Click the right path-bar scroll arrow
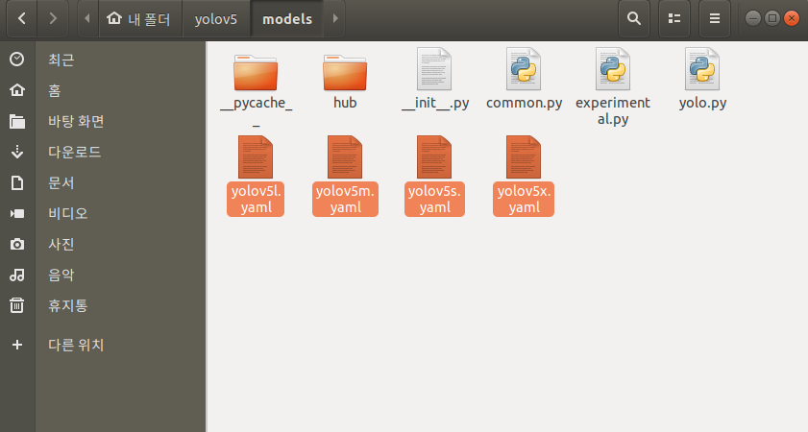The image size is (808, 432). (x=335, y=19)
